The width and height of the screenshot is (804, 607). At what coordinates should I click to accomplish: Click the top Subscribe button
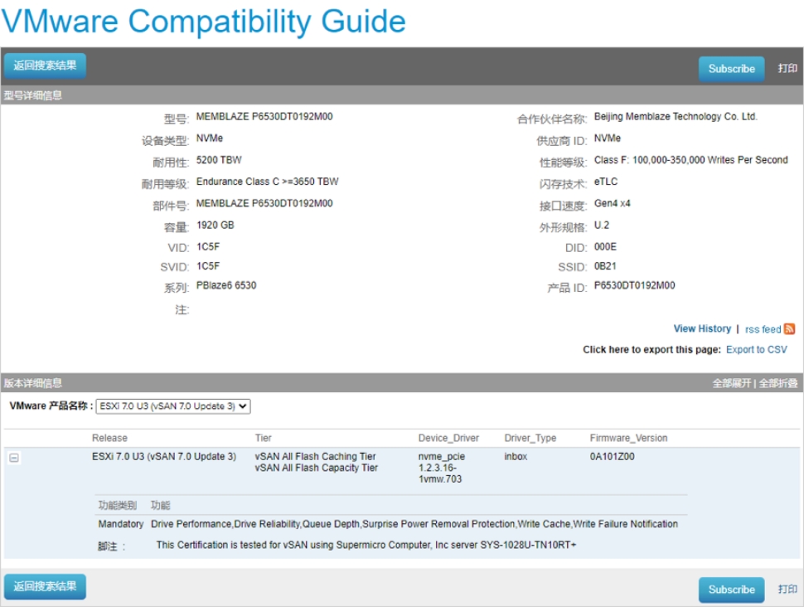point(731,69)
